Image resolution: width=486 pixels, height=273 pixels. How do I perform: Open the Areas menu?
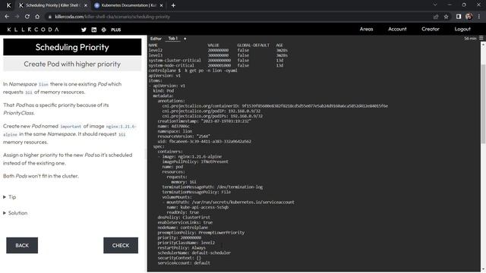[366, 29]
